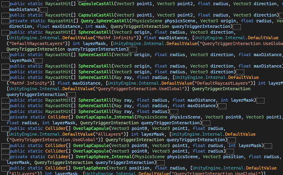The height and width of the screenshot is (175, 283).
Task: Expand left fold box of OverlapCapsule with DefaultValue("AllLayers")
Action: click(5, 129)
